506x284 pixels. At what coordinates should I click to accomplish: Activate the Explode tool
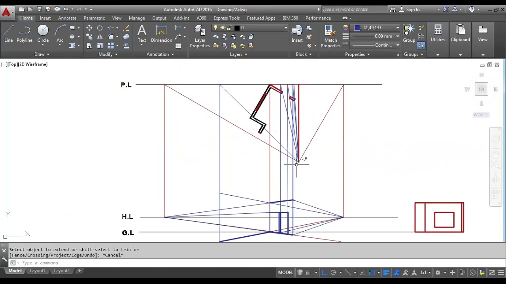click(x=126, y=37)
